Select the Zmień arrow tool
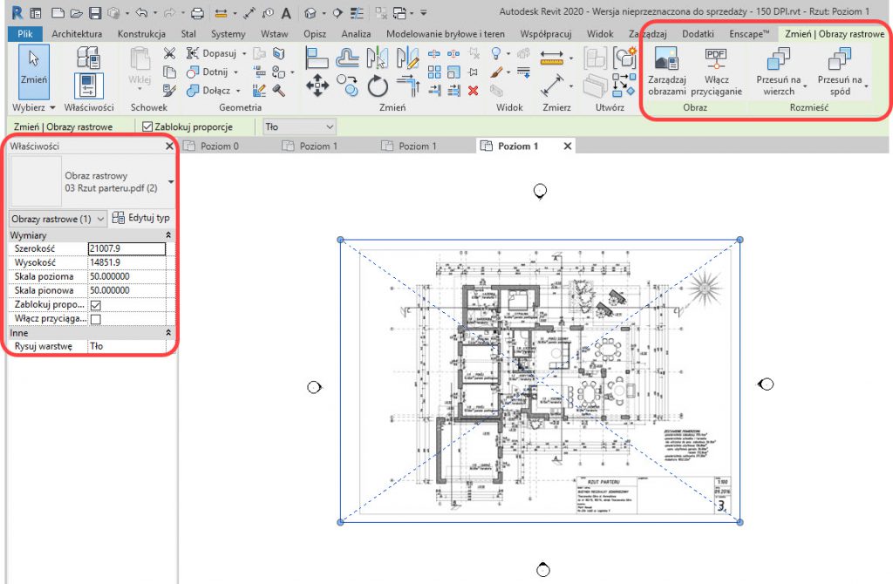This screenshot has height=584, width=893. point(34,70)
